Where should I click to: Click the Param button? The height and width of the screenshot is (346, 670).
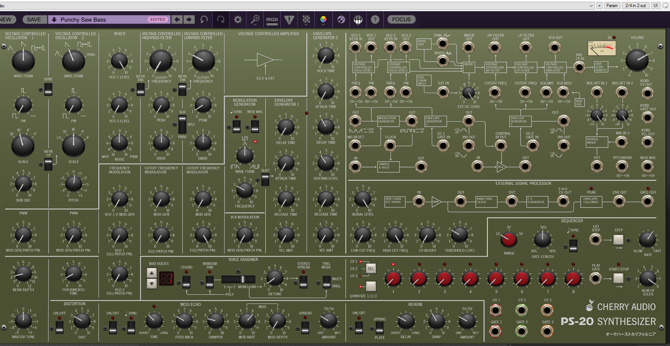[x=612, y=6]
